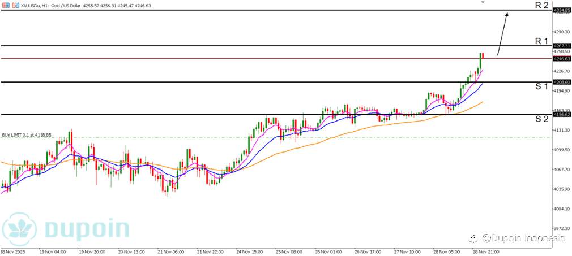Click the 28 Nov 21:00 time label
The height and width of the screenshot is (256, 572).
coord(486,251)
